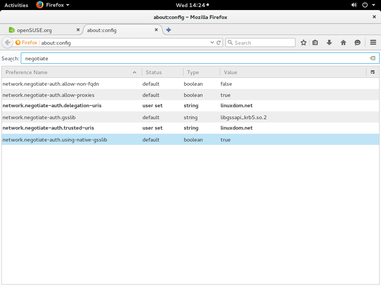Open the URL bar history dropdown
Image resolution: width=381 pixels, height=286 pixels.
(213, 42)
